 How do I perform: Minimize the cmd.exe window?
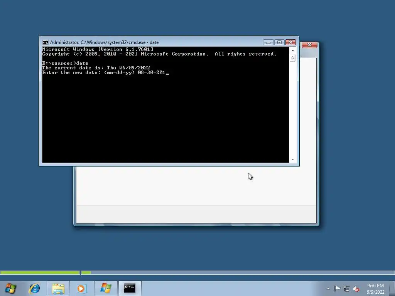[x=268, y=42]
